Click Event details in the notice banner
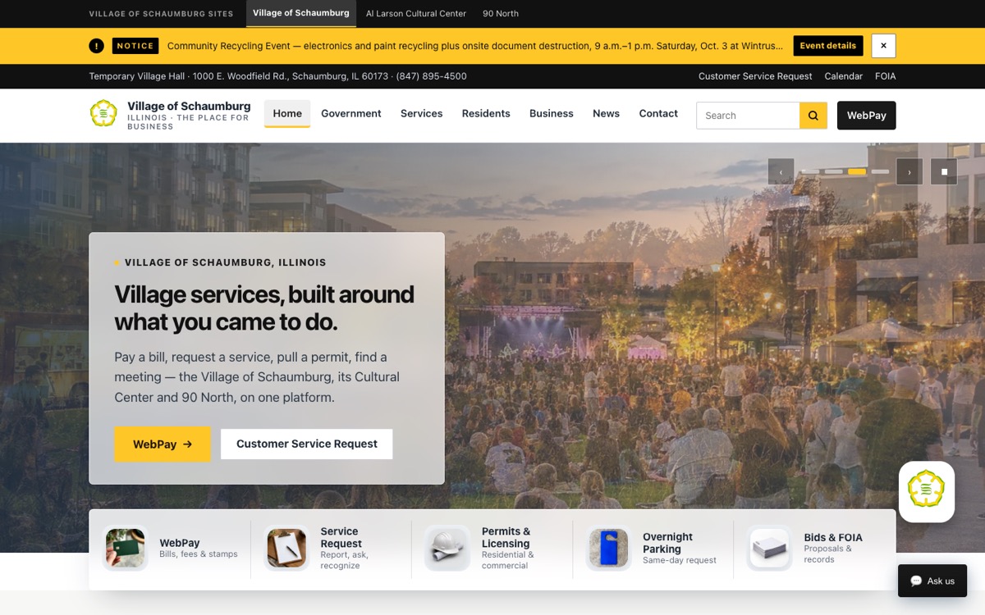985x615 pixels. point(828,46)
